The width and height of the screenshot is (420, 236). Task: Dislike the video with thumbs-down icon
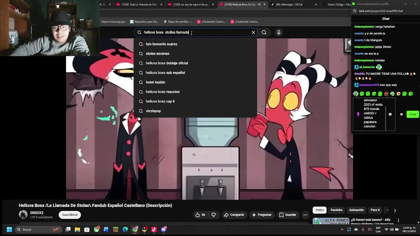pyautogui.click(x=214, y=215)
